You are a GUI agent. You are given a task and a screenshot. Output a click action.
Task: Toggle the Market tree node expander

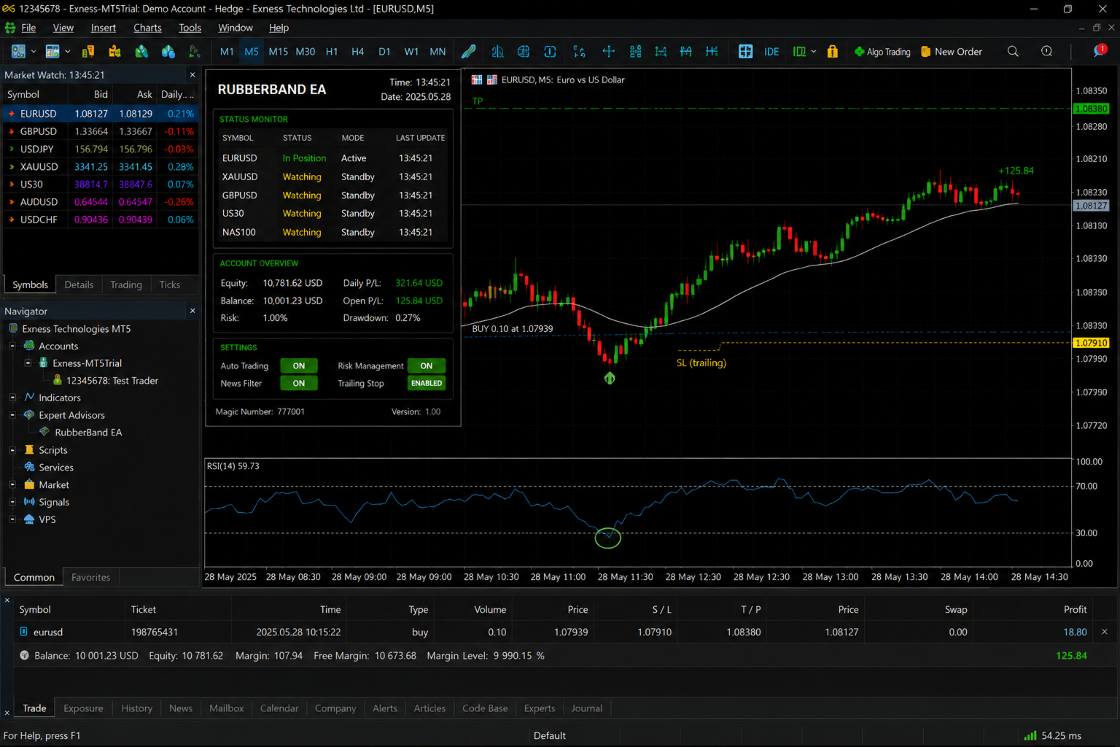pyautogui.click(x=12, y=484)
